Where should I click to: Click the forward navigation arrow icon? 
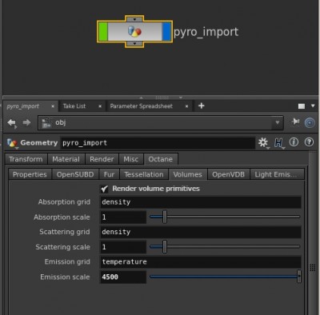(26, 122)
